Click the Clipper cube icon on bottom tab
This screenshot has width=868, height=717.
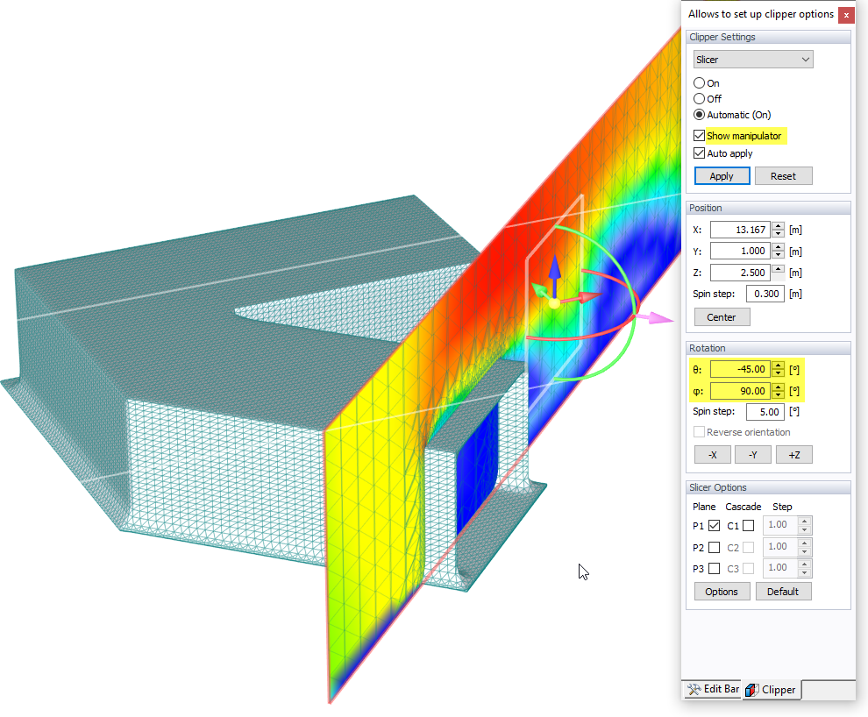pyautogui.click(x=751, y=691)
